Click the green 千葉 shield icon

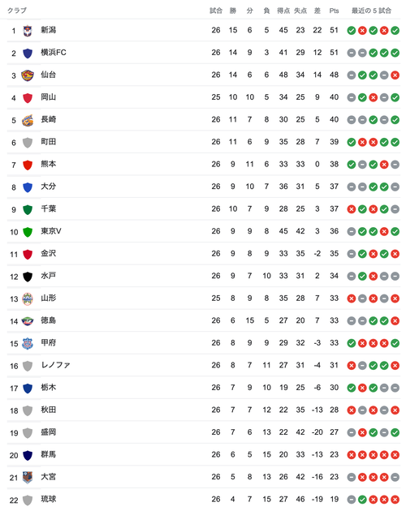click(x=28, y=209)
